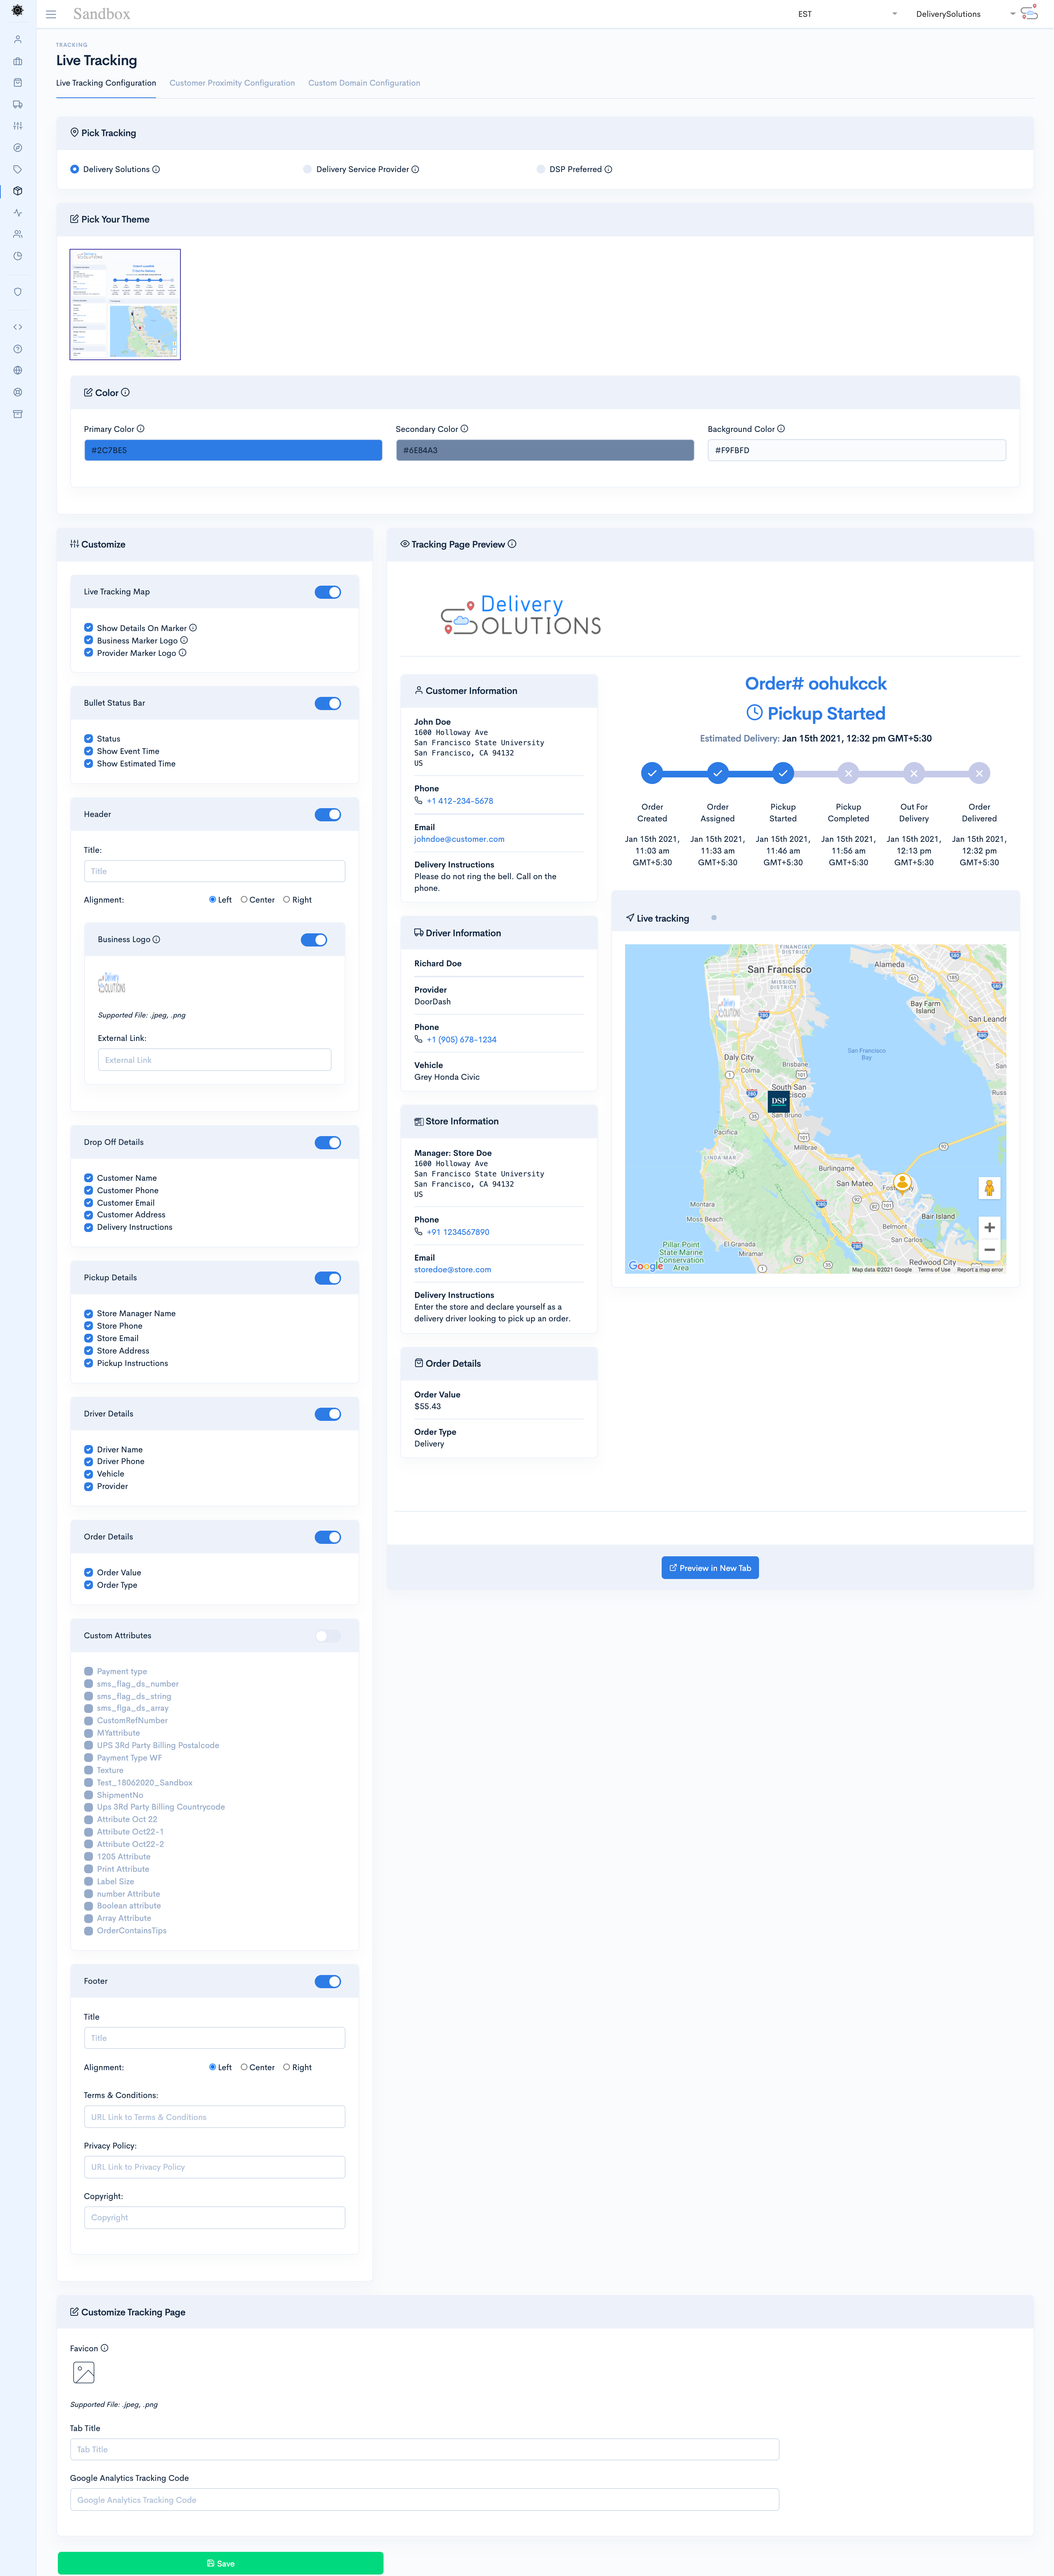Click customer phone +1 412-234-5678 link
The width and height of the screenshot is (1054, 2576).
(460, 801)
